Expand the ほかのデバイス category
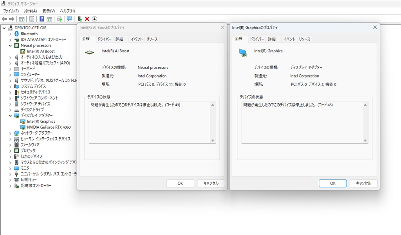 [x=10, y=156]
